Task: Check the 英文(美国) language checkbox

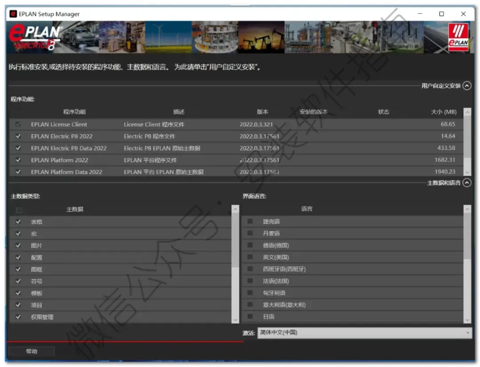Action: click(x=250, y=257)
